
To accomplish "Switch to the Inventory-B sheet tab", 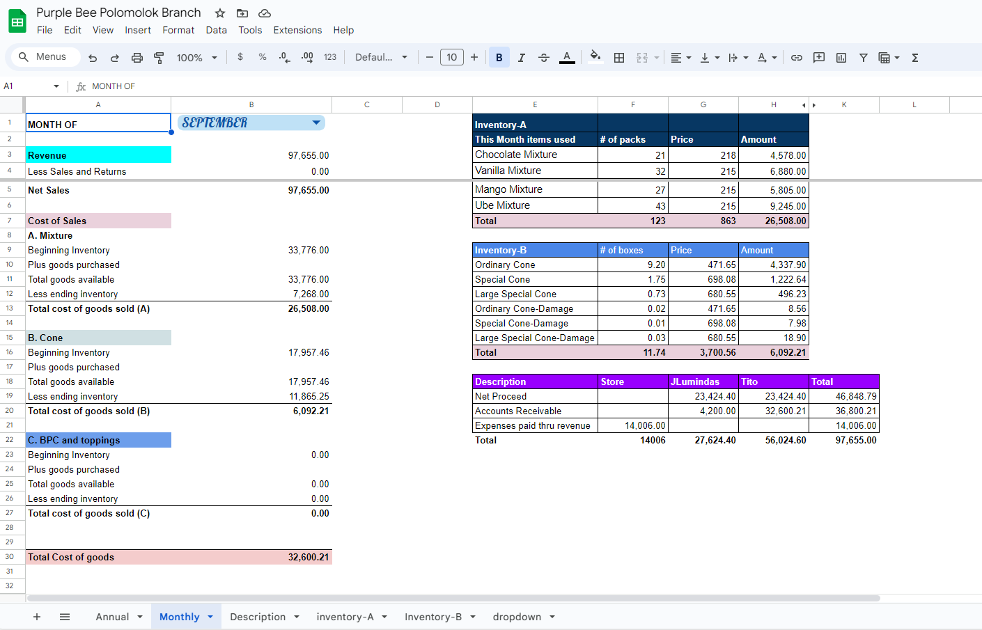I will point(432,617).
